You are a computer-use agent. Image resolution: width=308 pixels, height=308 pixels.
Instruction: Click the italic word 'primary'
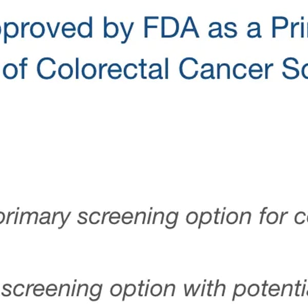pos(35,218)
